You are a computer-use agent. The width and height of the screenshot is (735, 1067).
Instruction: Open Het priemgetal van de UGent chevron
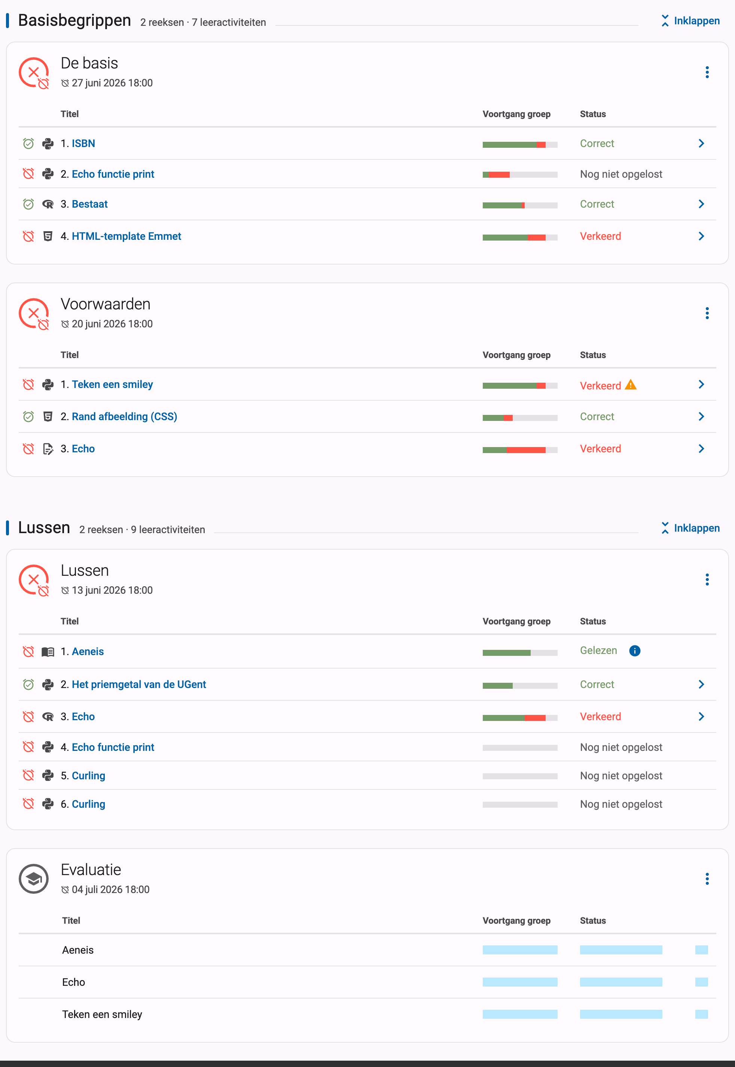[x=701, y=685]
